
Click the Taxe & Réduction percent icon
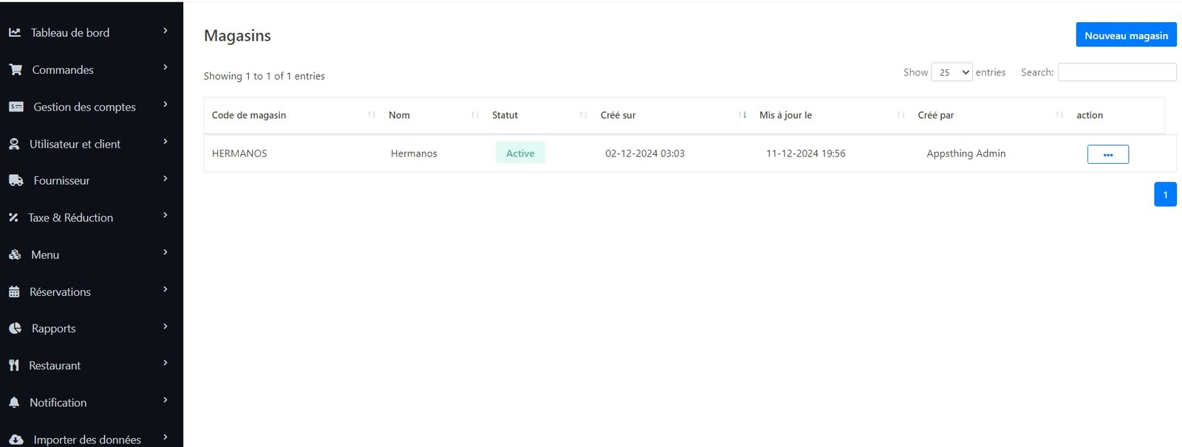(13, 218)
